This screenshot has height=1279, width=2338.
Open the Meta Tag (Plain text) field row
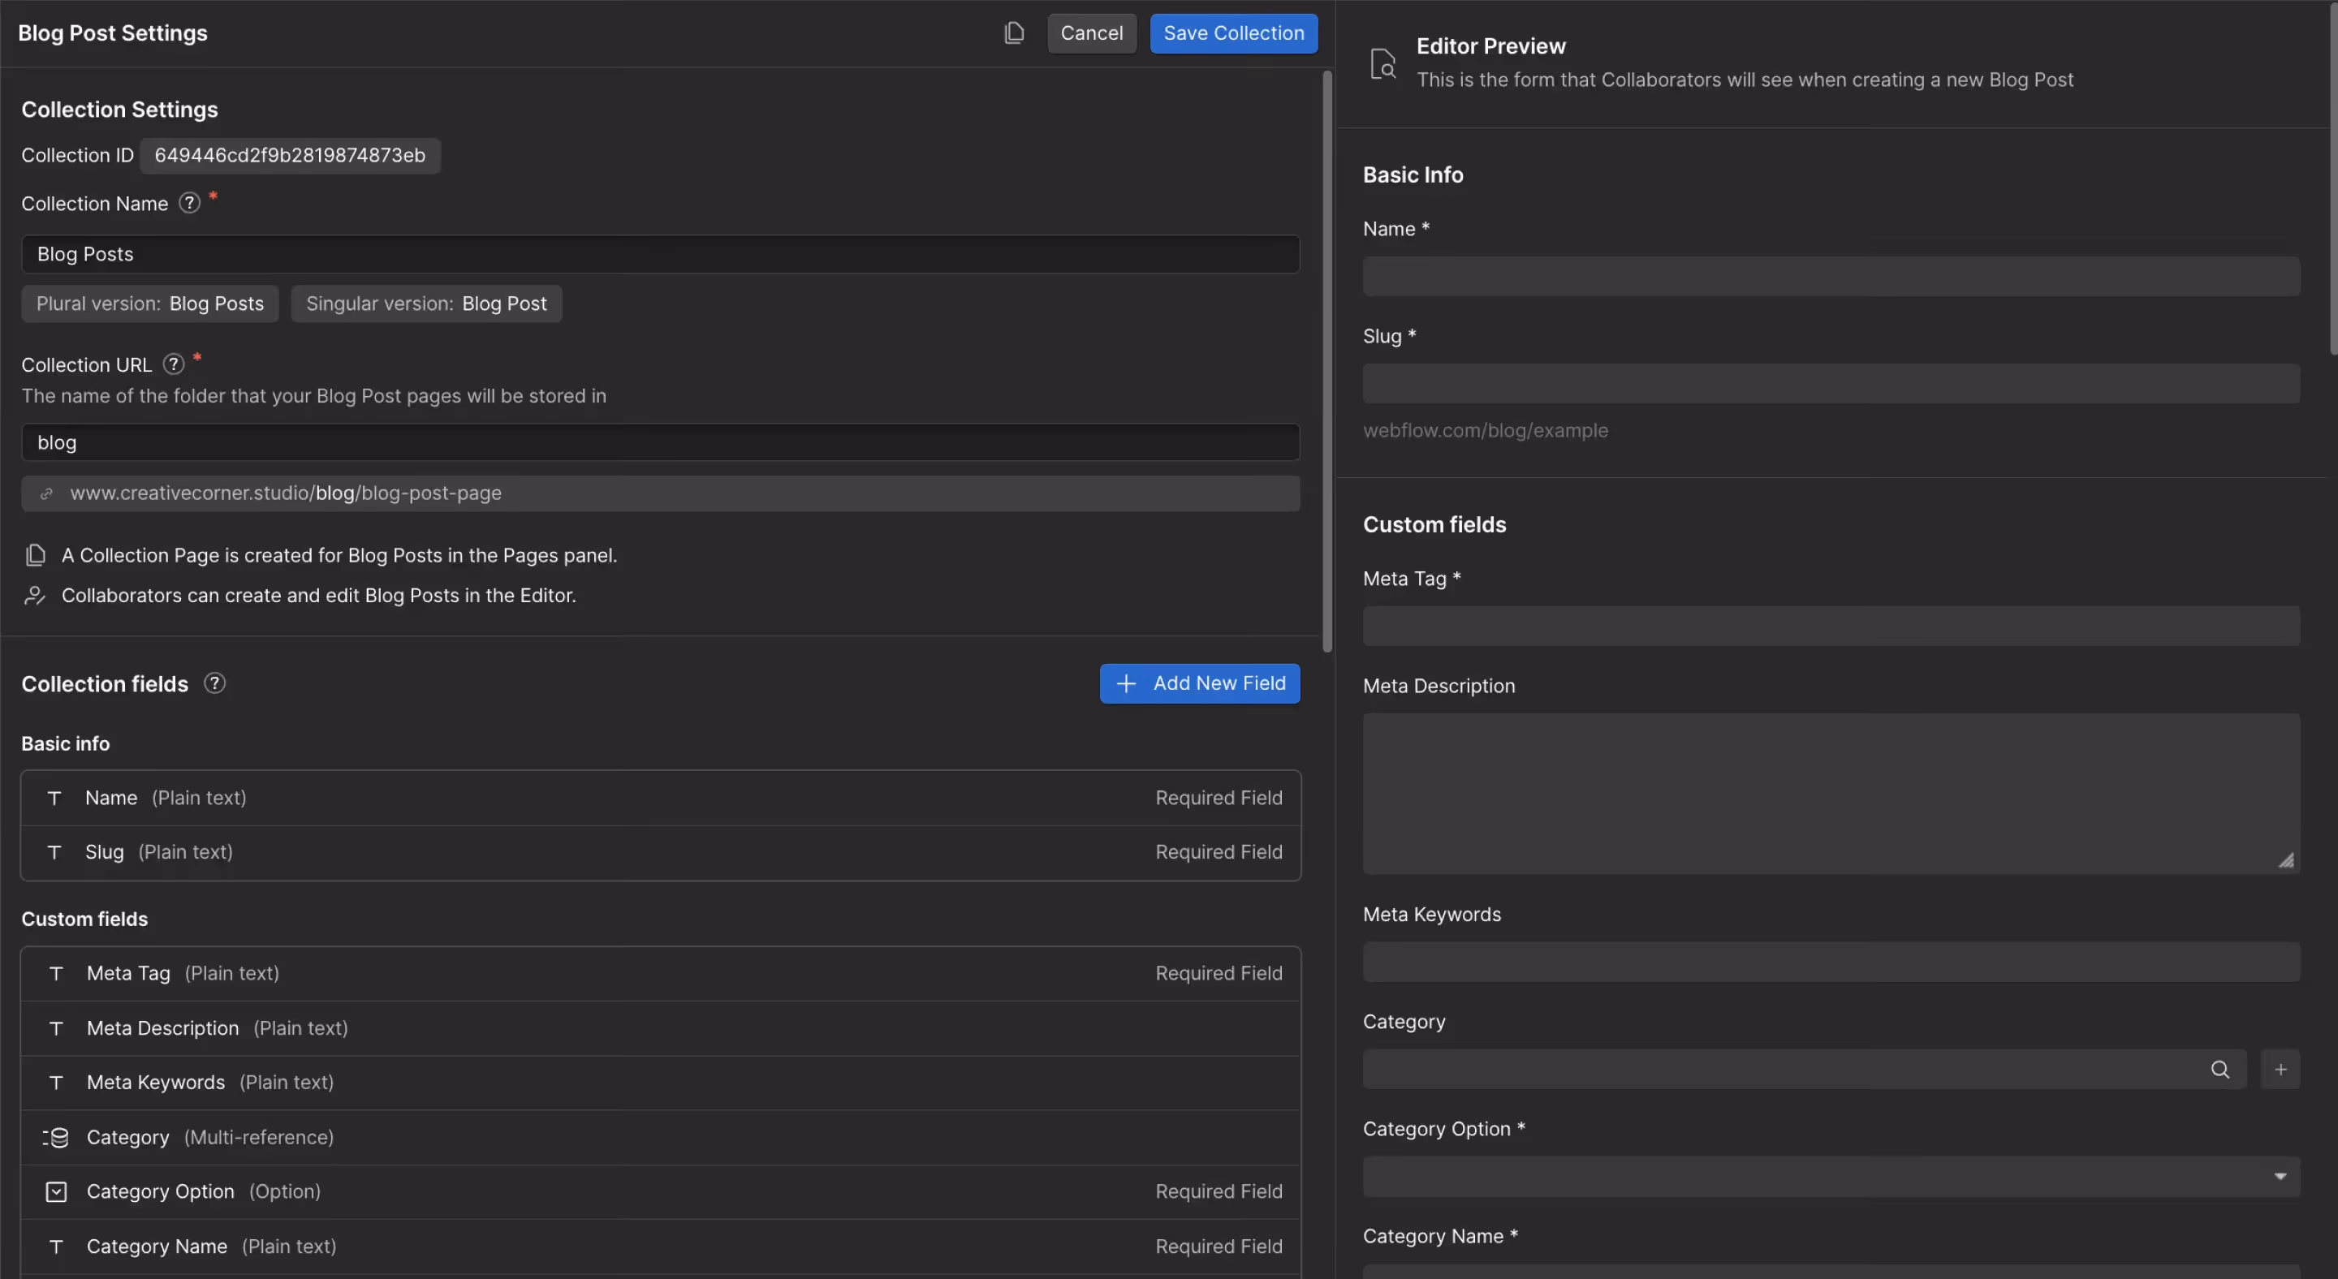[x=660, y=973]
